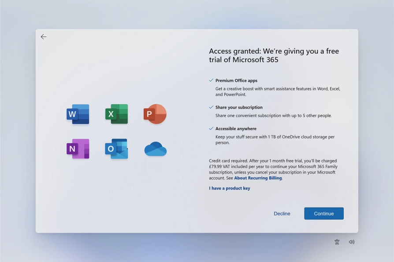394x262 pixels.
Task: Click the checkmark beside Share your subscription
Action: [210, 107]
